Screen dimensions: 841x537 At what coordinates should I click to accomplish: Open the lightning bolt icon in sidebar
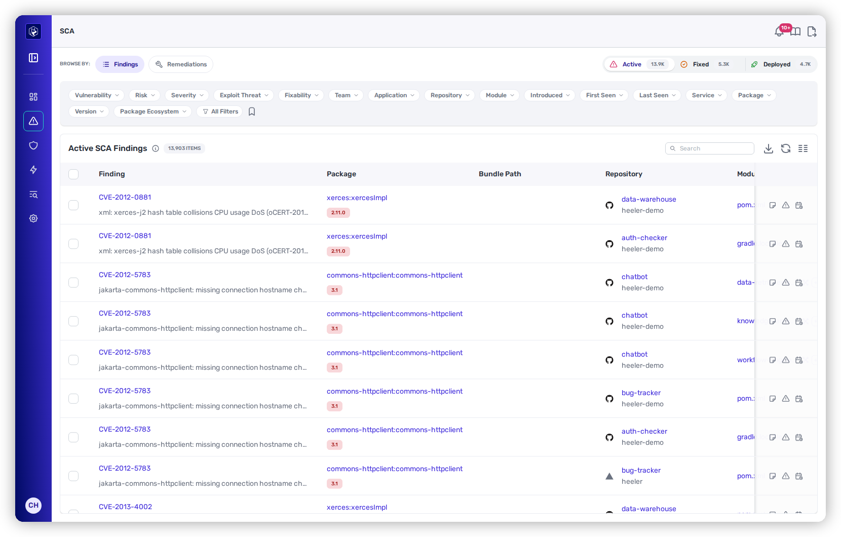[33, 170]
